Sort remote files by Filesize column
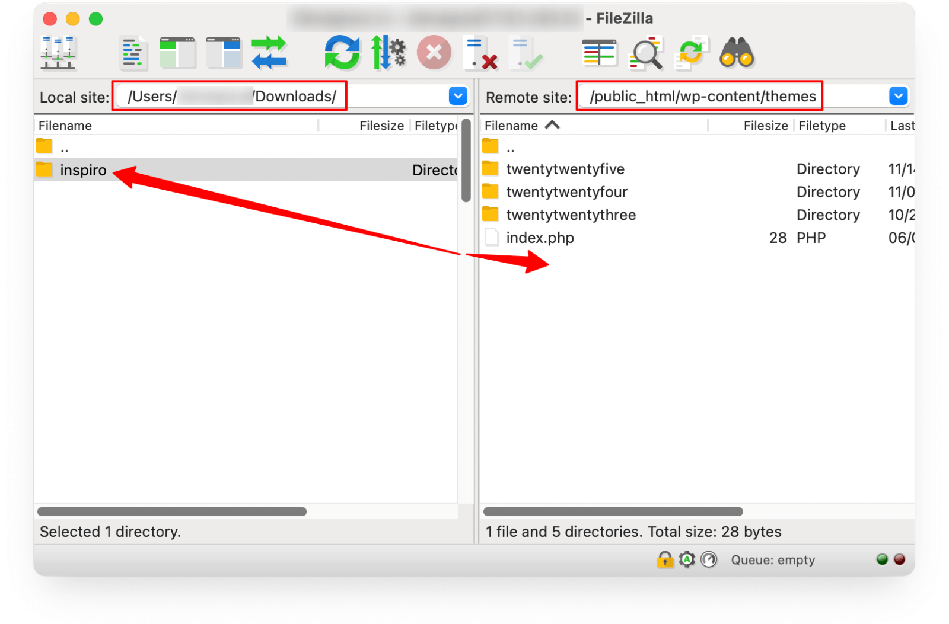The height and width of the screenshot is (624, 949). click(751, 126)
